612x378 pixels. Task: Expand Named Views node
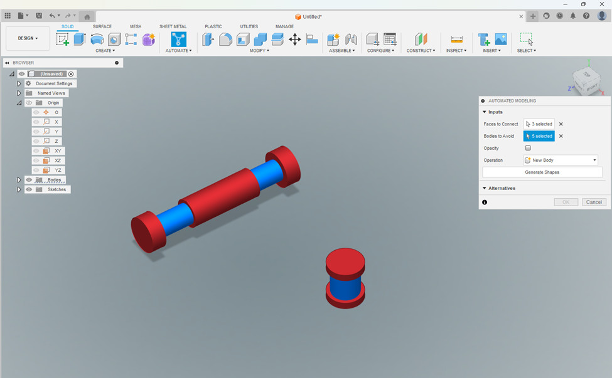(x=19, y=93)
